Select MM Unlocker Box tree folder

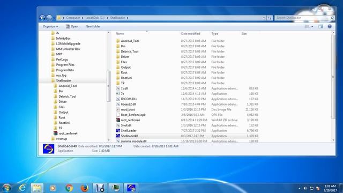coord(68,49)
